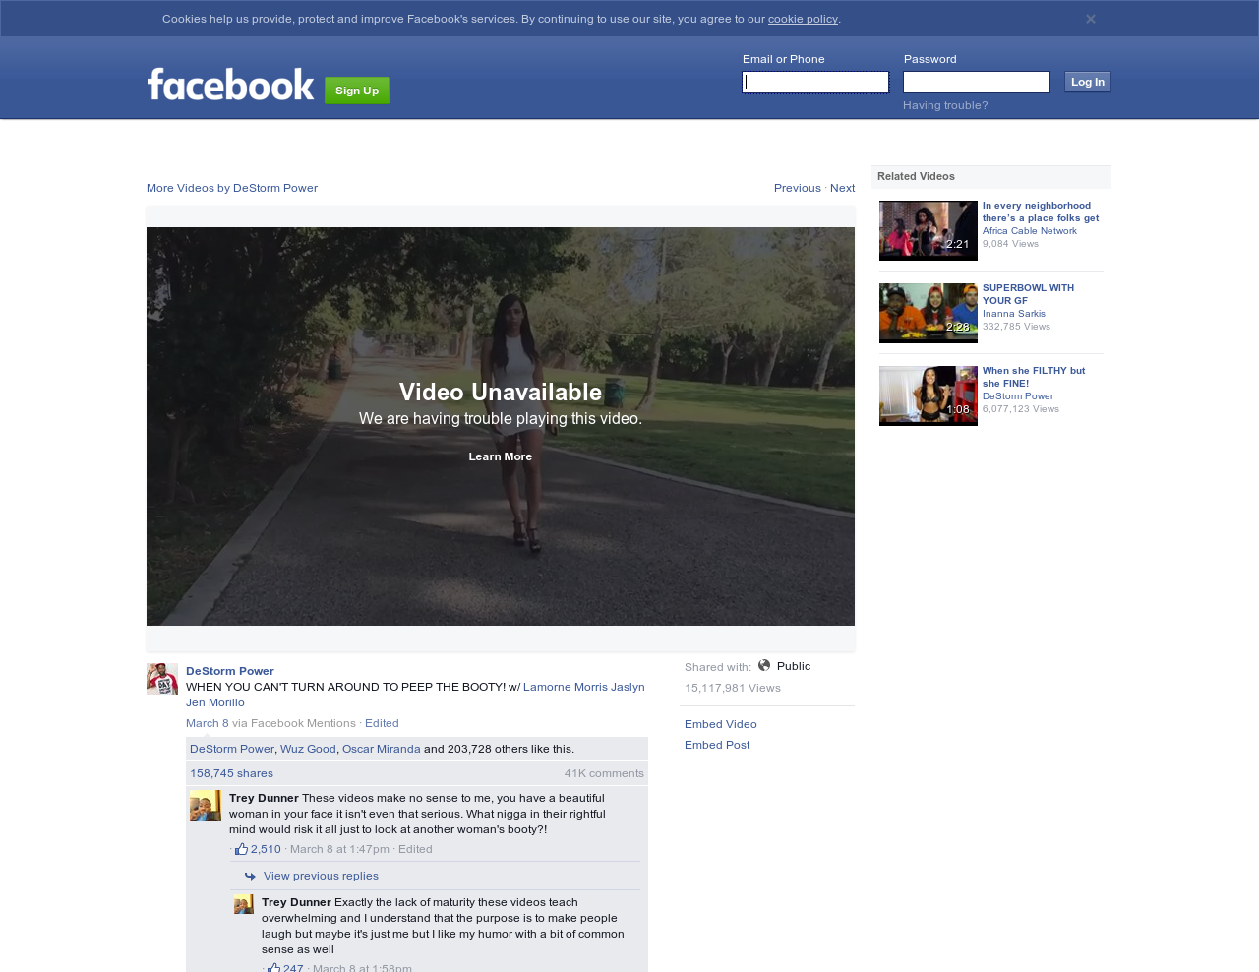Open Trey Dunner's name on the reply
The height and width of the screenshot is (972, 1259).
point(296,902)
